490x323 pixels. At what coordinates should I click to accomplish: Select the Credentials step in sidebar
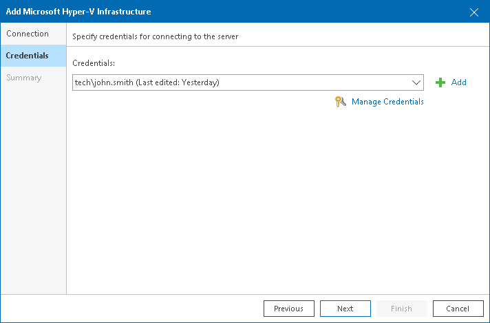(x=33, y=56)
